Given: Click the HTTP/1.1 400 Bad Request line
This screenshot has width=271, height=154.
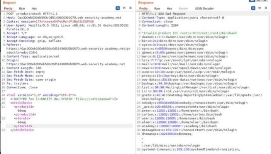Looking at the screenshot, I should pyautogui.click(x=164, y=14).
